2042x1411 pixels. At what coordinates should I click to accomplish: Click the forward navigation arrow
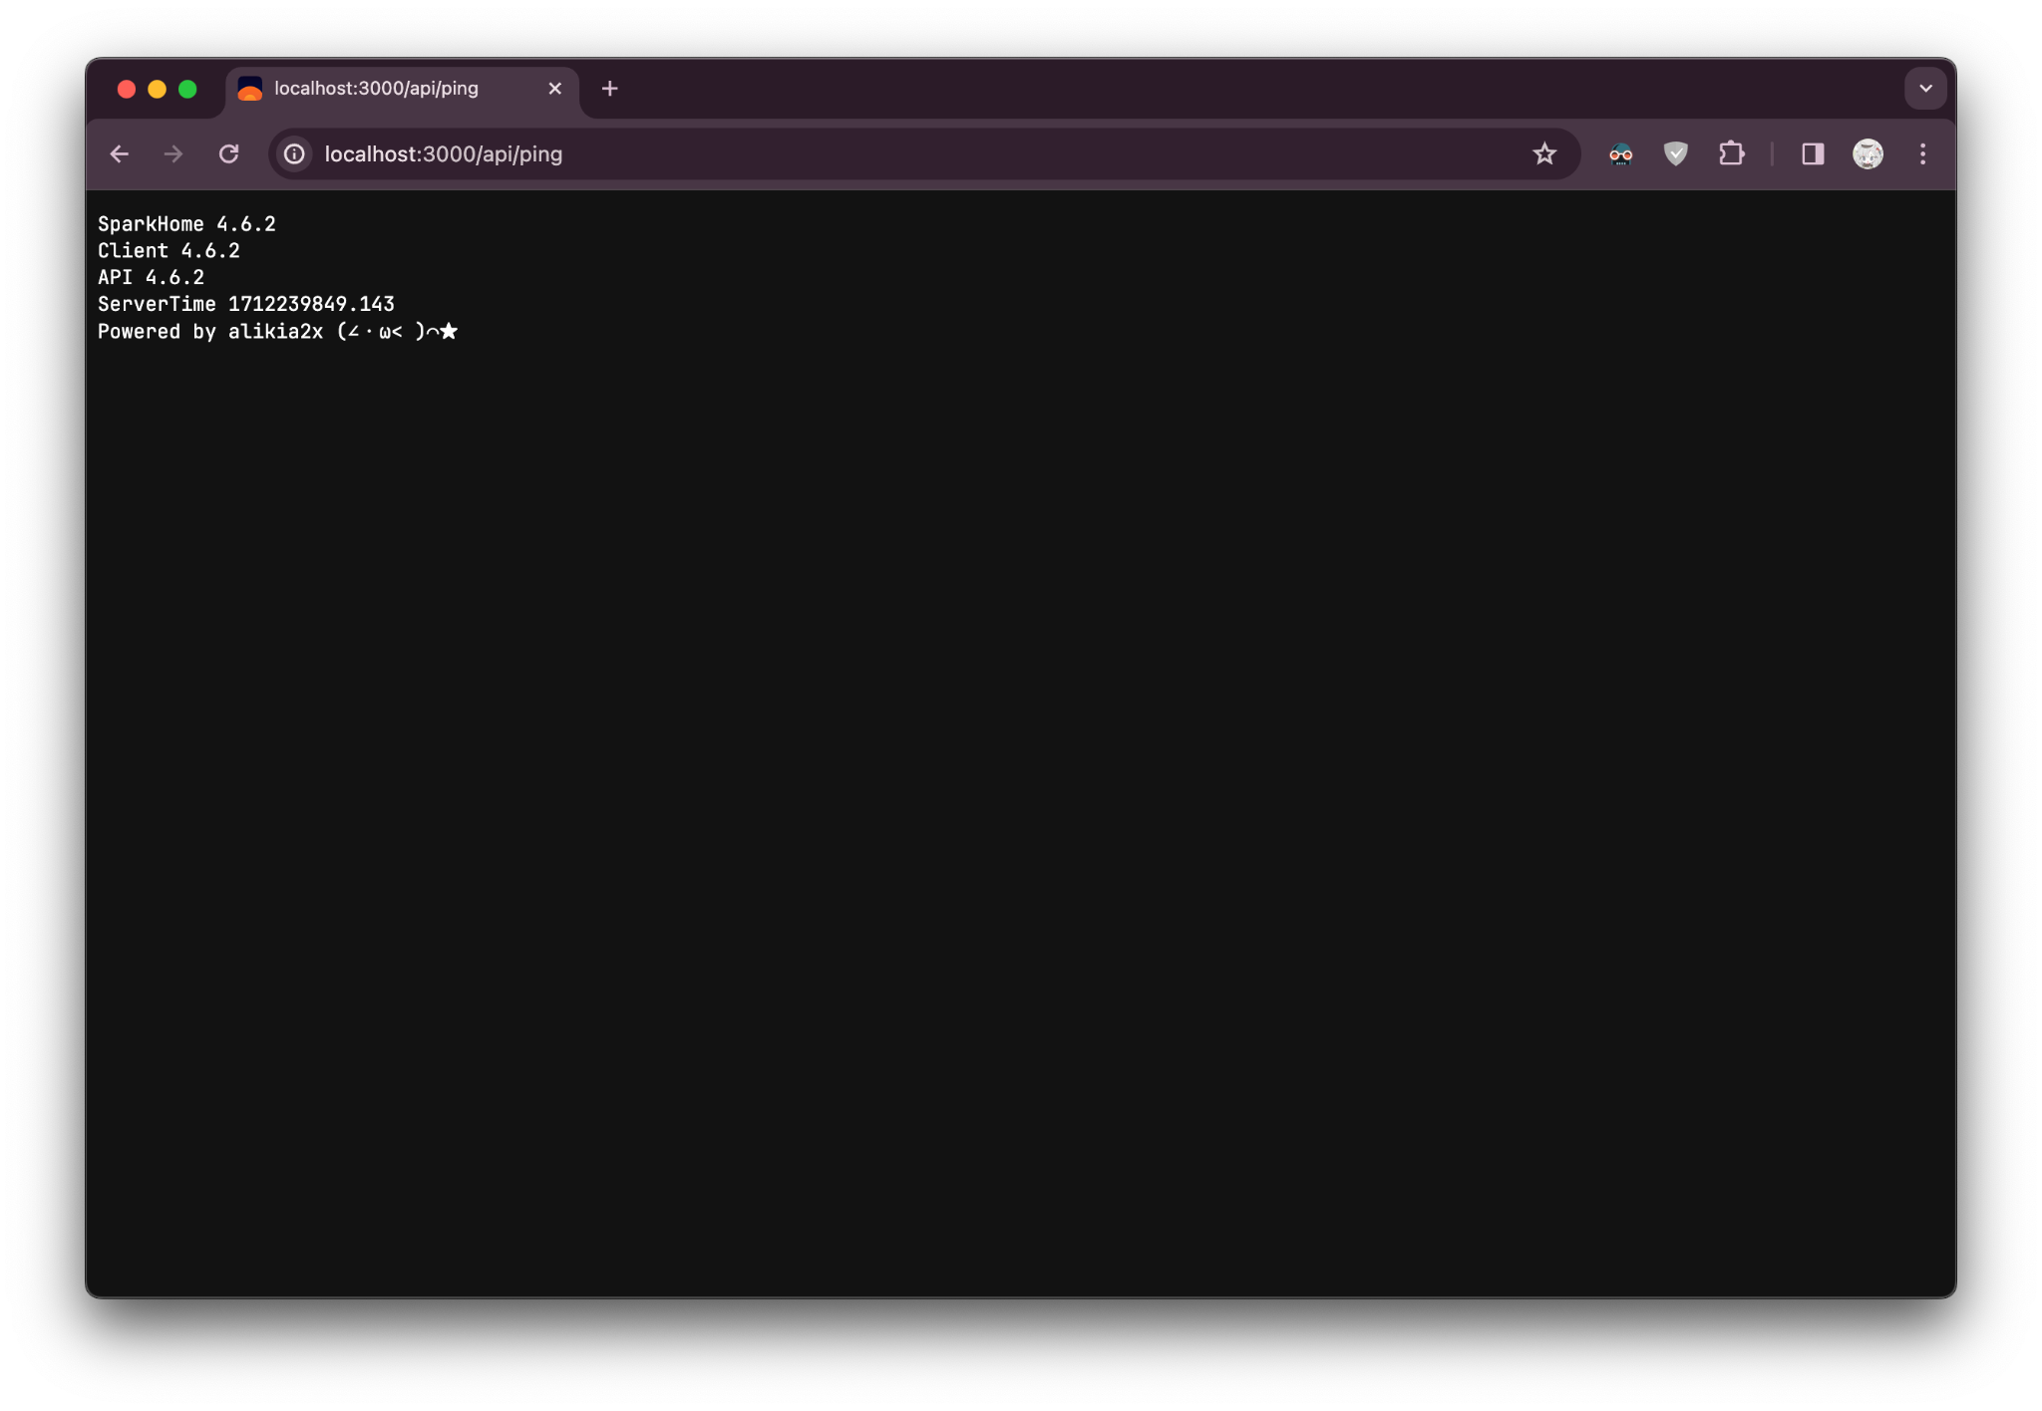pyautogui.click(x=173, y=154)
